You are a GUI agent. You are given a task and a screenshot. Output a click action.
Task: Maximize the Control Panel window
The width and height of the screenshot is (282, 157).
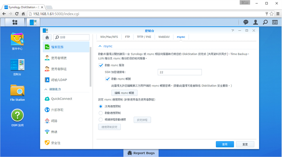tap(247, 31)
